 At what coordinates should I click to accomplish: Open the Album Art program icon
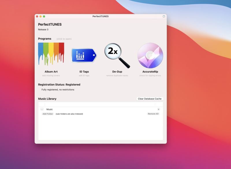pos(51,54)
